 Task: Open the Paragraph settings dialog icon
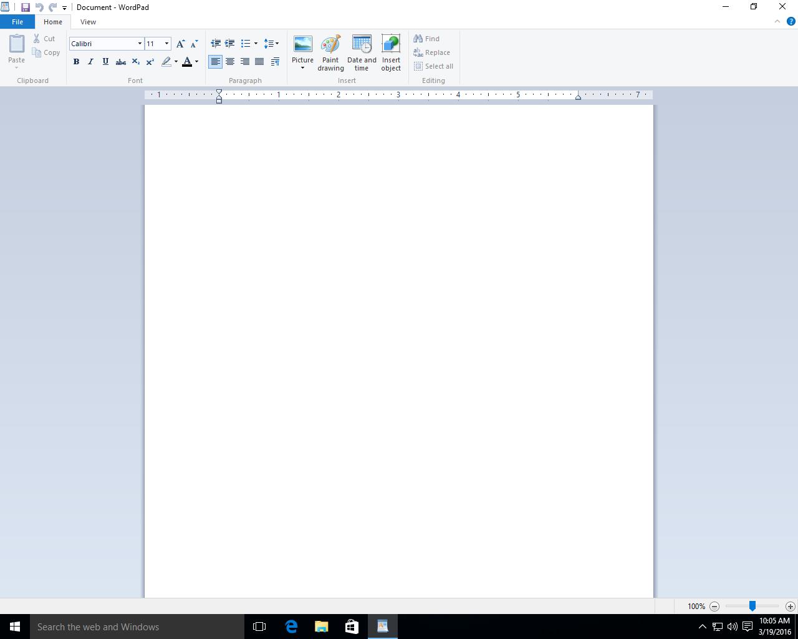click(275, 62)
